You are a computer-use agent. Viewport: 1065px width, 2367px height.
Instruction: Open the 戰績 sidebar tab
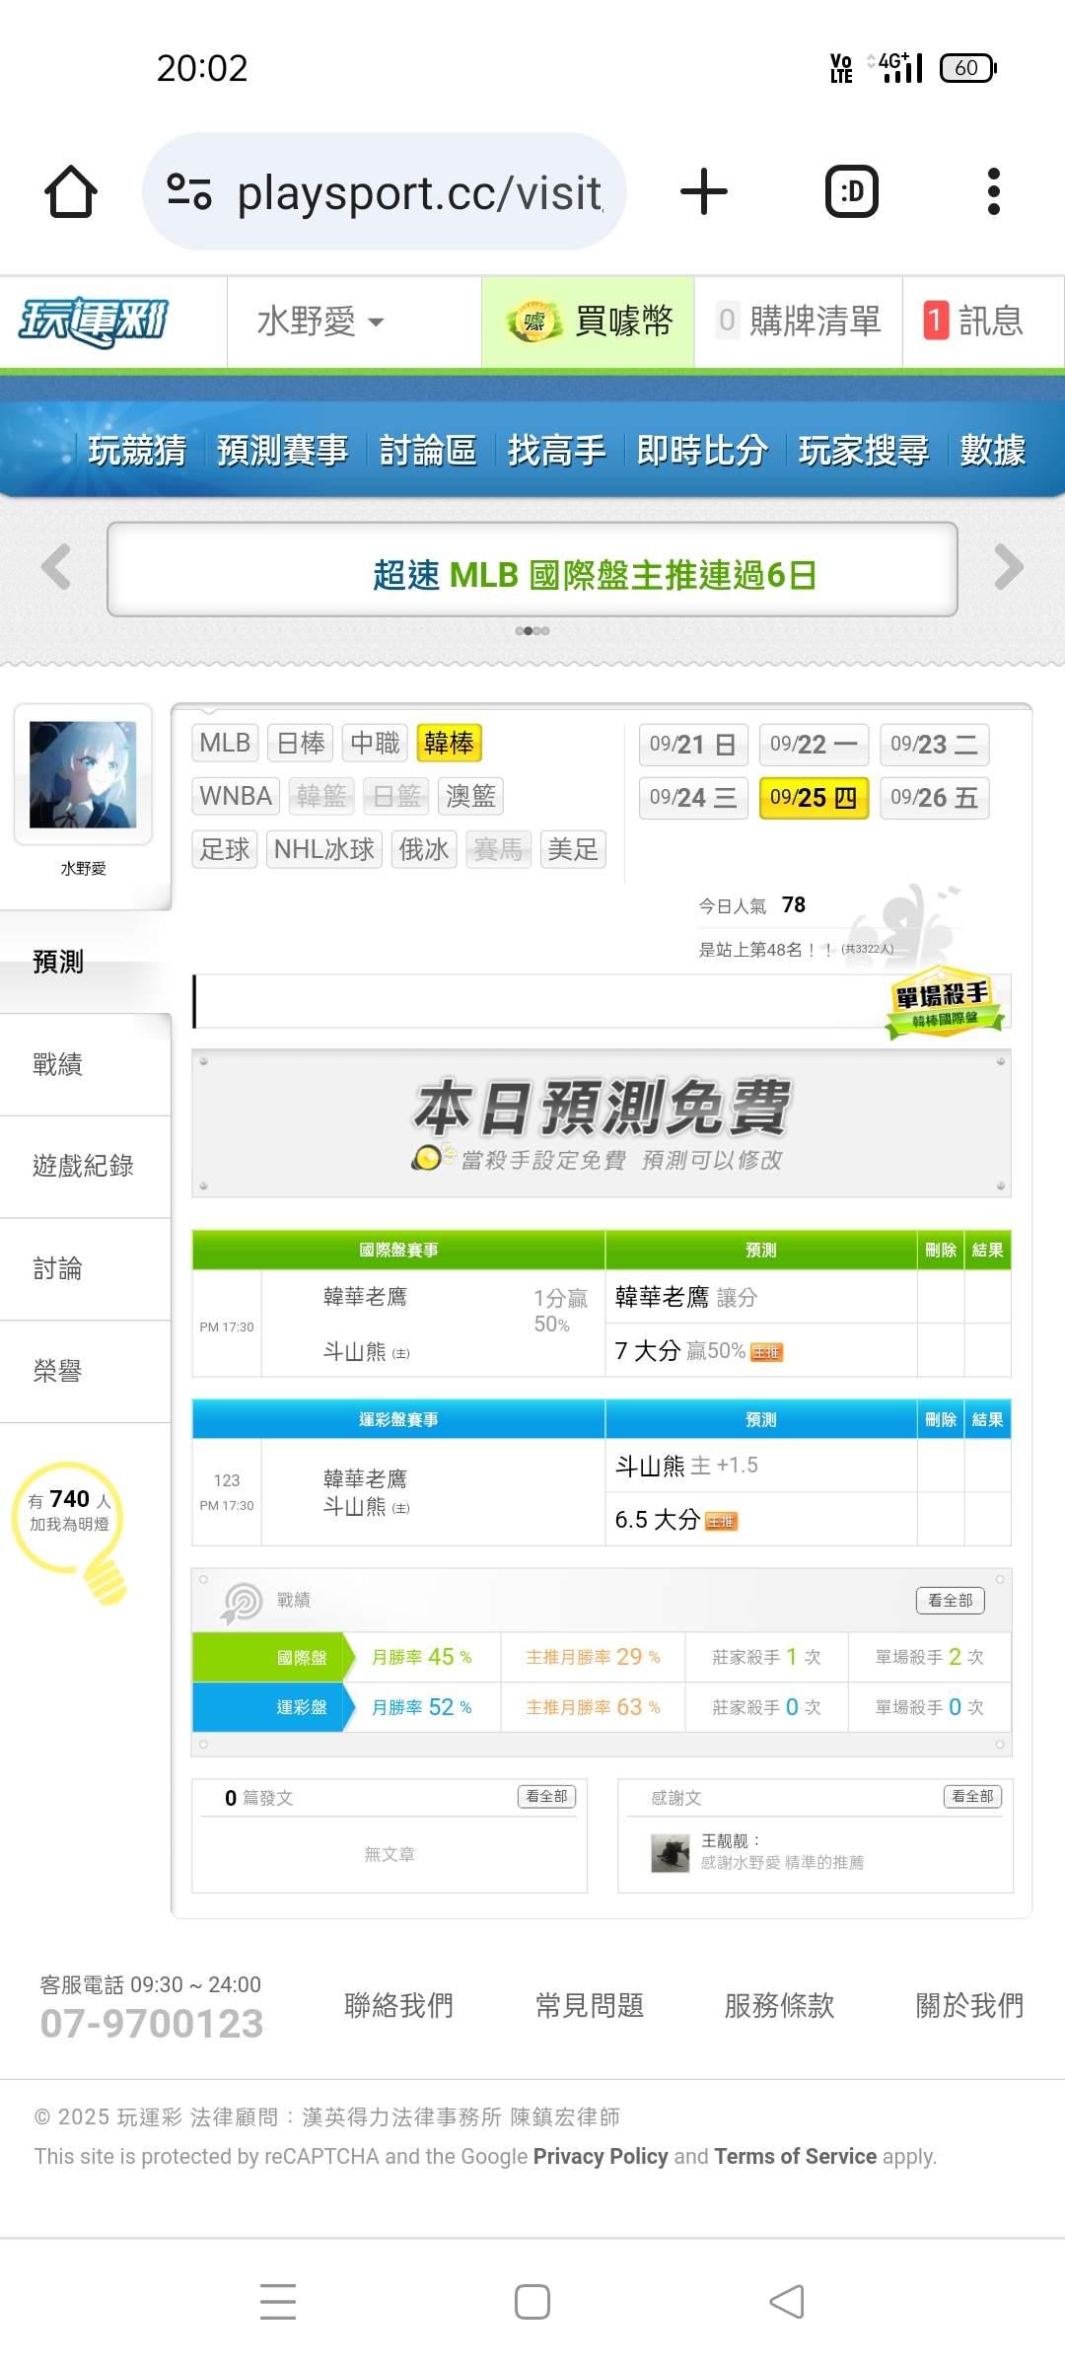pos(85,1064)
